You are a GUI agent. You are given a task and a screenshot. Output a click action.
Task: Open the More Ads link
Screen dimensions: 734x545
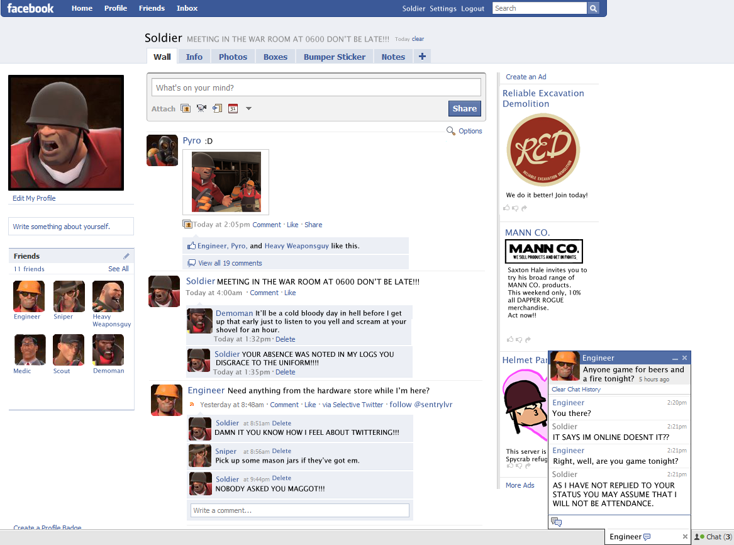[x=520, y=485]
